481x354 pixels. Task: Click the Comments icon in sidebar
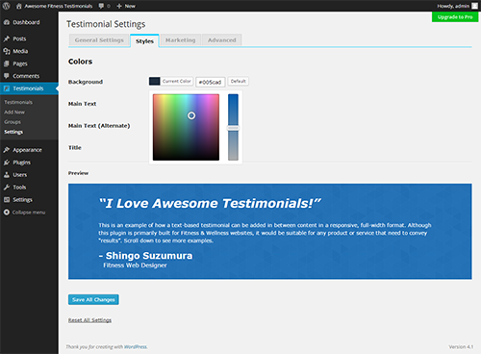point(7,76)
